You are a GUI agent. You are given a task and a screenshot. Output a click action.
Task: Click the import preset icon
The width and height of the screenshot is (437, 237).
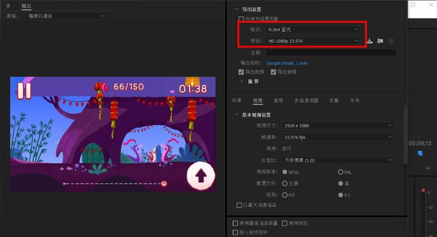[380, 41]
